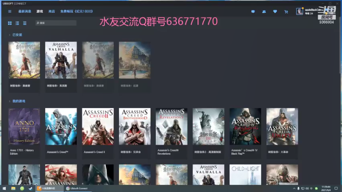The width and height of the screenshot is (342, 192).
Task: Select the 游戏 games tab
Action: [40, 12]
